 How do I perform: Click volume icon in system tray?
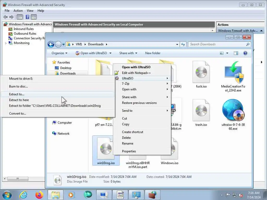(241, 195)
